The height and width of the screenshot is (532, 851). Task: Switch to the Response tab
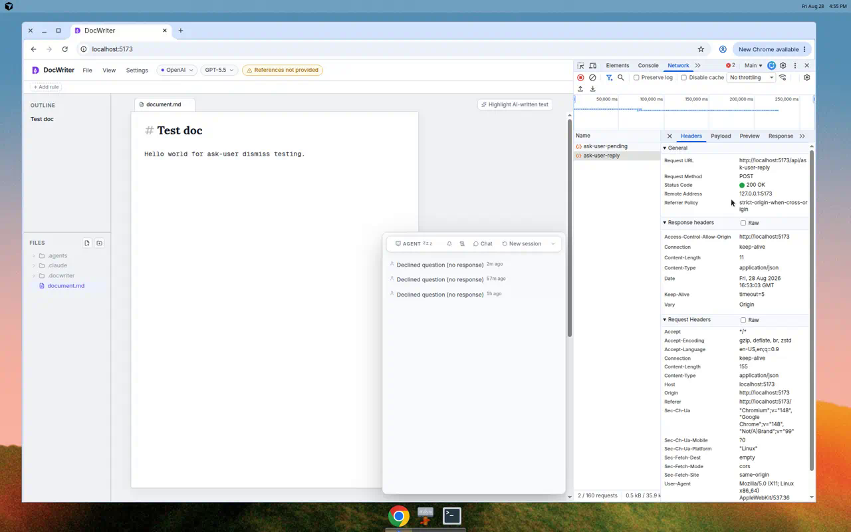tap(781, 136)
